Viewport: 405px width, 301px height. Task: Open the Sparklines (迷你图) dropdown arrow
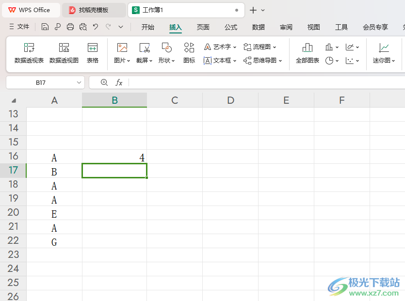tap(393, 61)
